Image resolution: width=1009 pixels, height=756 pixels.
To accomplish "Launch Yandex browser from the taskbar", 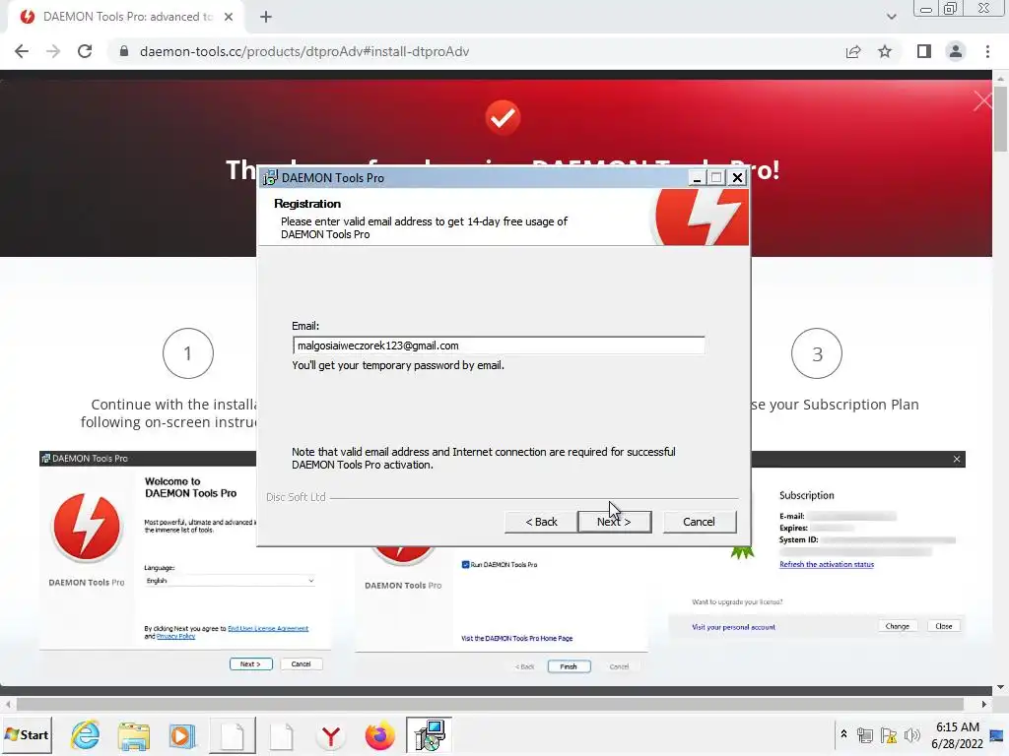I will [331, 735].
